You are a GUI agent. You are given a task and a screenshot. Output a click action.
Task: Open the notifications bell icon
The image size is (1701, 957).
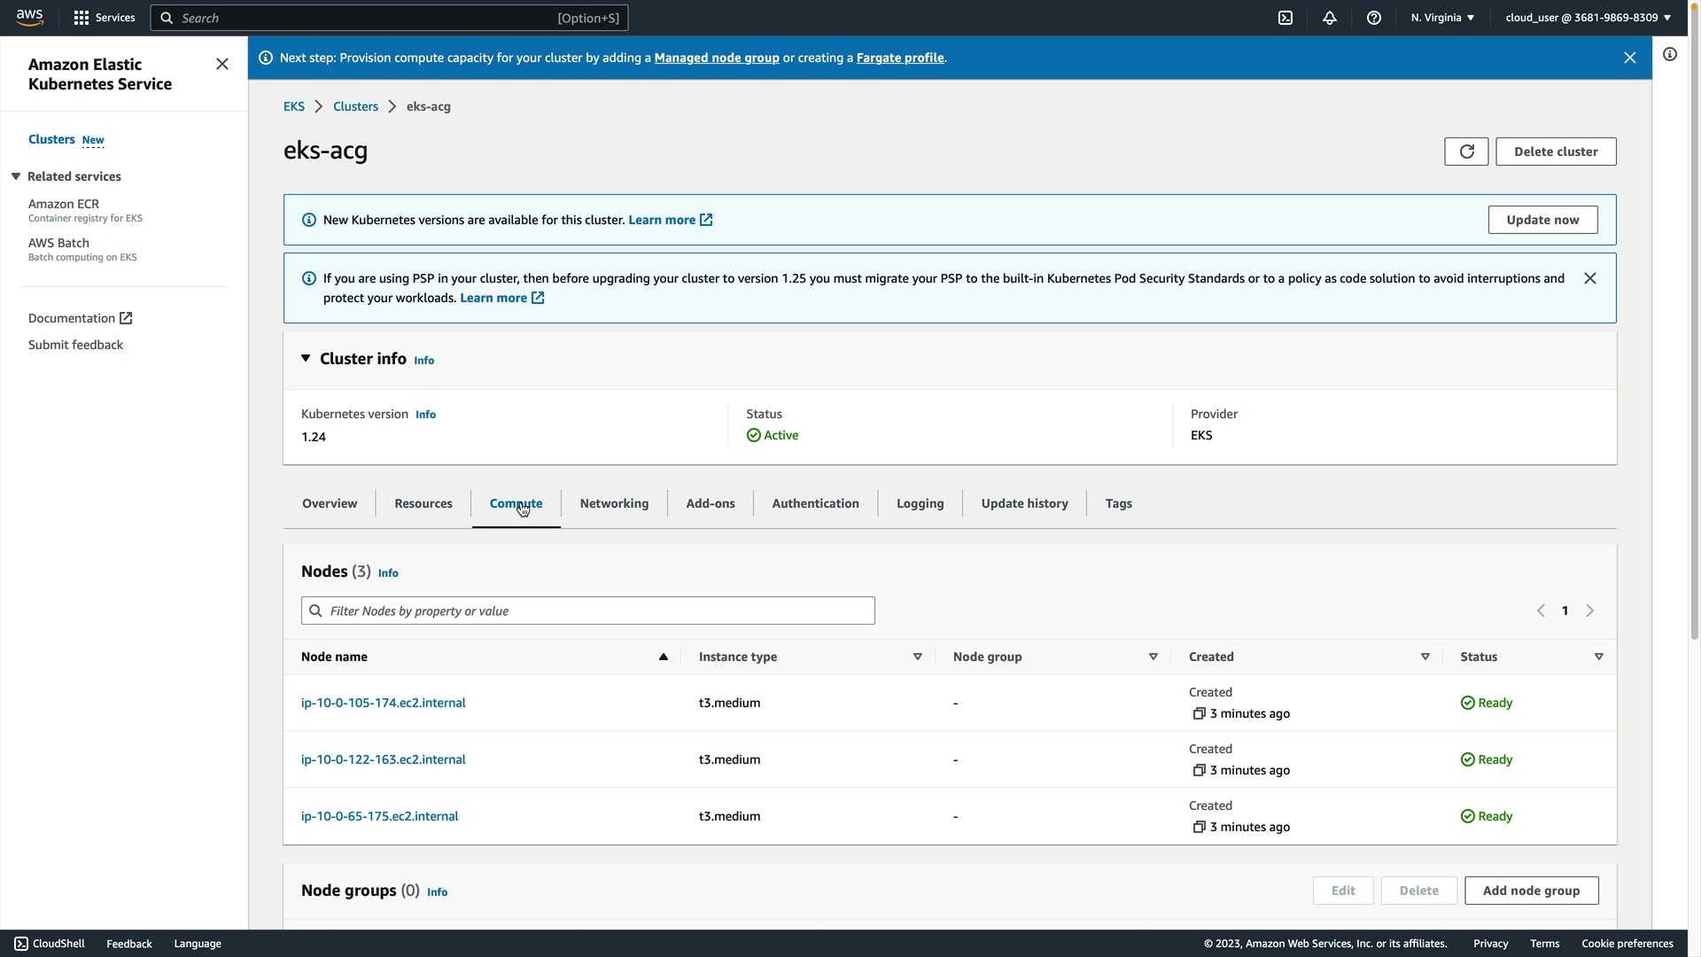coord(1330,18)
